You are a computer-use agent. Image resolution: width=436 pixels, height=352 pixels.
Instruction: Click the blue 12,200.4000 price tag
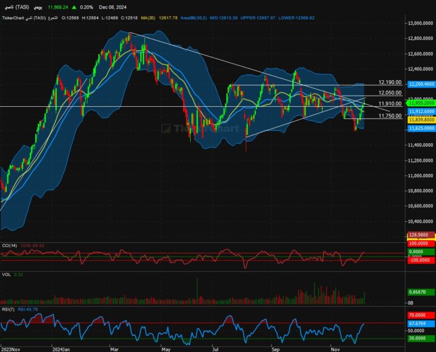pyautogui.click(x=421, y=83)
